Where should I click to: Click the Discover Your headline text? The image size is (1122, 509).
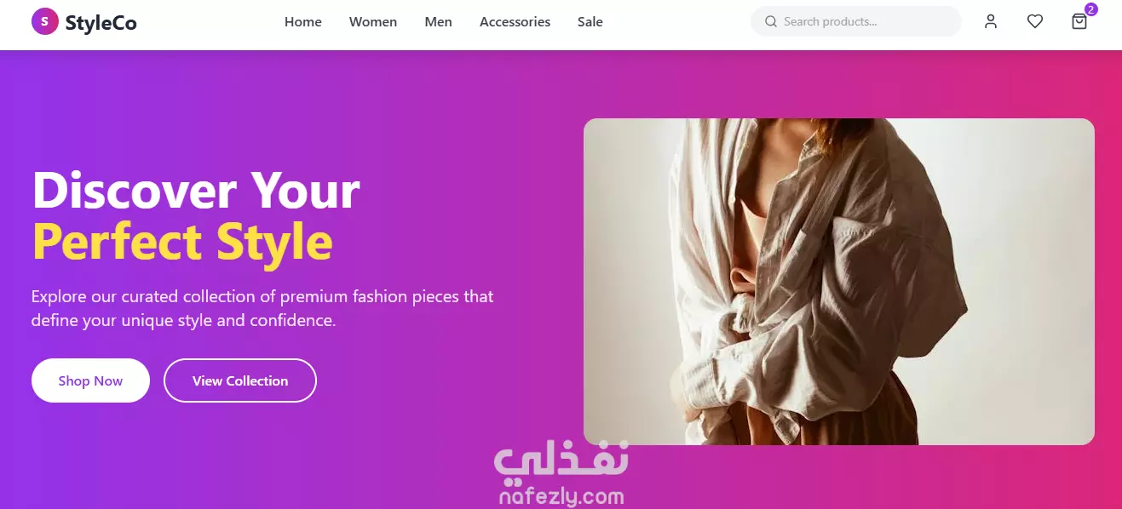click(196, 191)
